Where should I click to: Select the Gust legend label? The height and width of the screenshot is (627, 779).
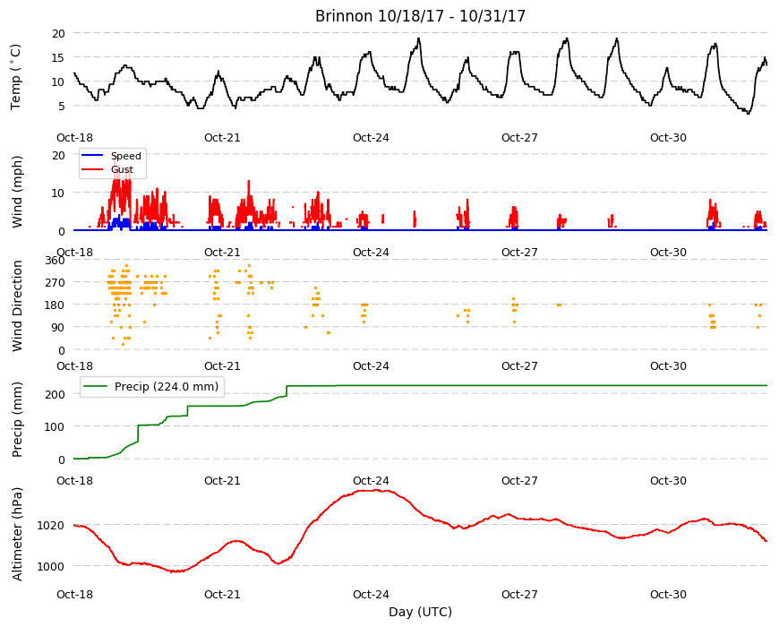(x=122, y=170)
